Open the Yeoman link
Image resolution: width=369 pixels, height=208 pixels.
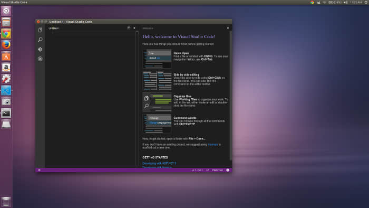click(213, 145)
